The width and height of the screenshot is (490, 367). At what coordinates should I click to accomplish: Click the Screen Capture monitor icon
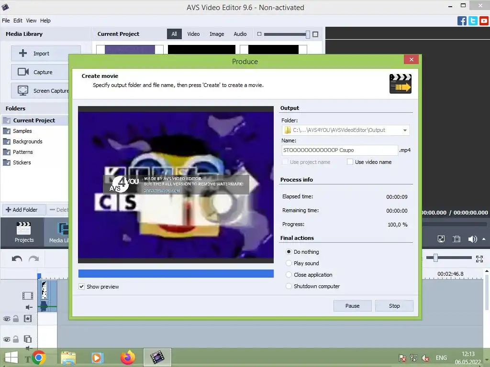tap(23, 90)
